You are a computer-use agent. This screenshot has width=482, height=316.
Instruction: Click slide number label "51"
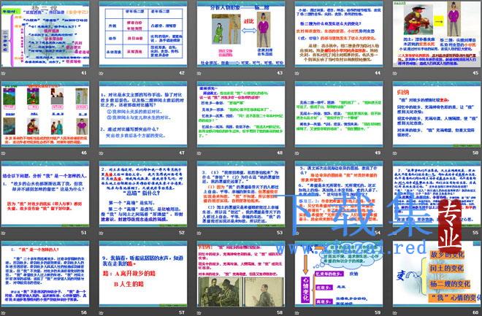[x=84, y=233]
